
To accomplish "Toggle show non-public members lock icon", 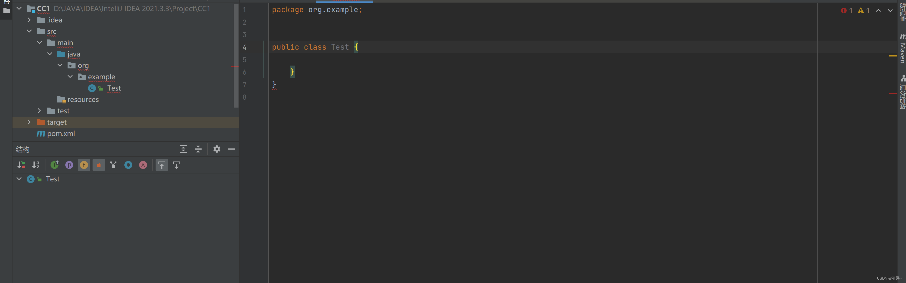I will coord(99,165).
